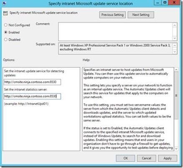This screenshot has width=183, height=168.
Task: Click the 'Set the intranet update service' label
Action: click(34, 73)
